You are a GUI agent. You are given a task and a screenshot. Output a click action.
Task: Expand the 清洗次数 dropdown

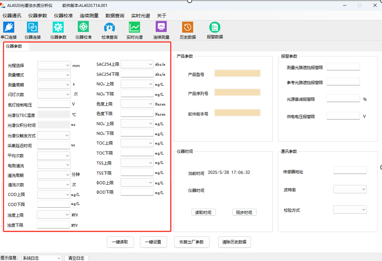[x=54, y=184]
